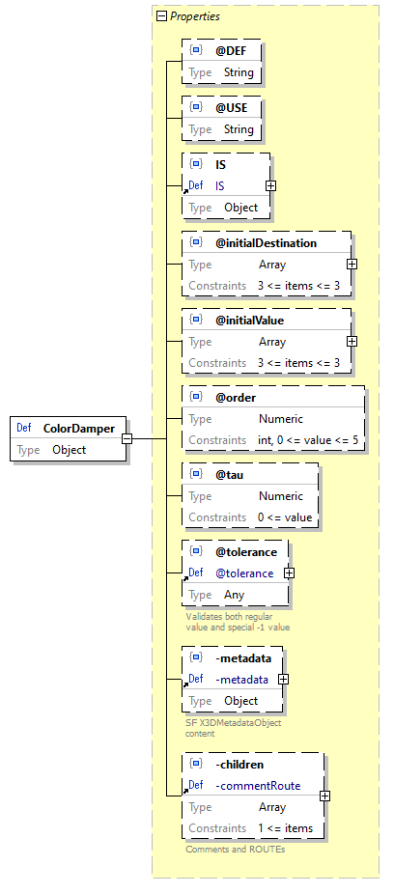394x894 pixels.
Task: Click the Numeric type value of @tau
Action: tap(281, 496)
